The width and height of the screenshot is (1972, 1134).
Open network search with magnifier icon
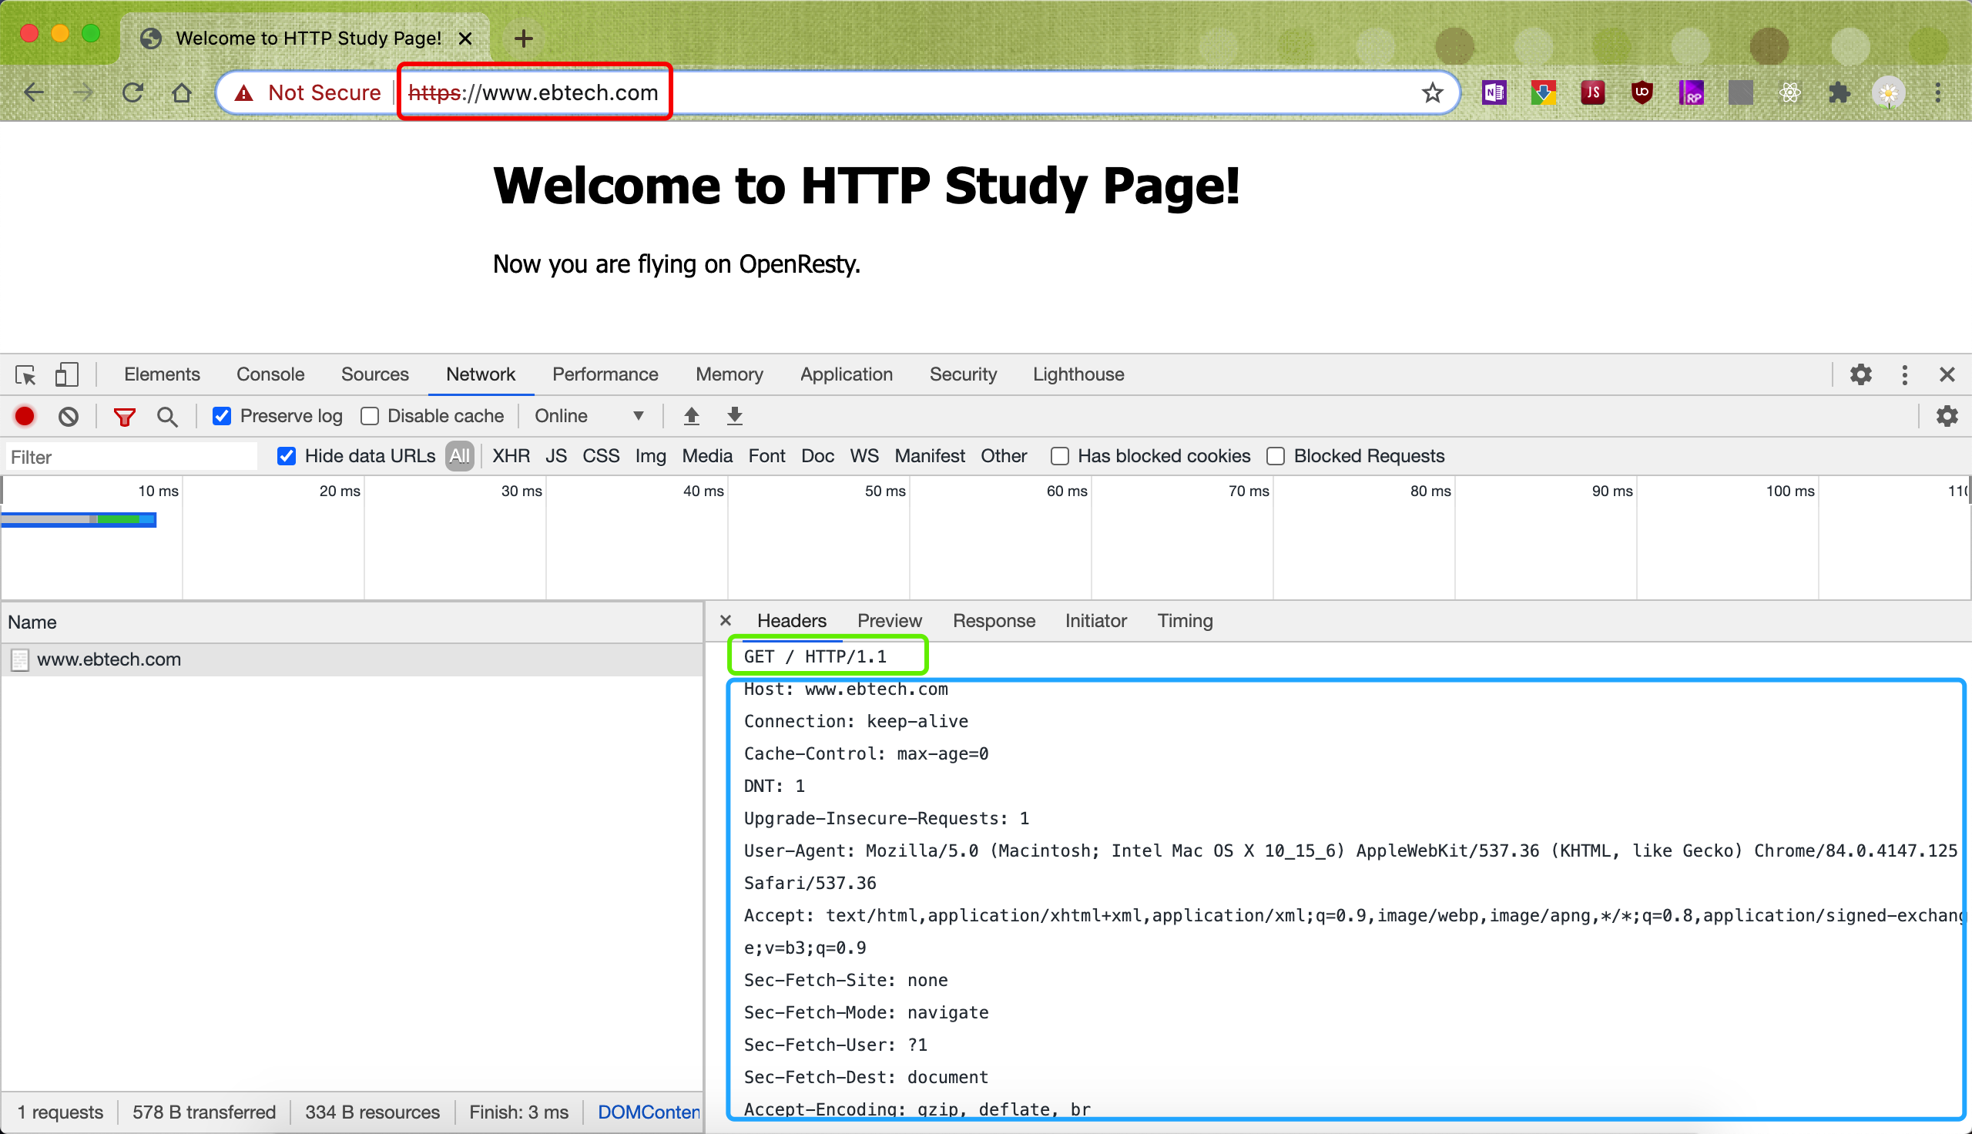[x=166, y=417]
